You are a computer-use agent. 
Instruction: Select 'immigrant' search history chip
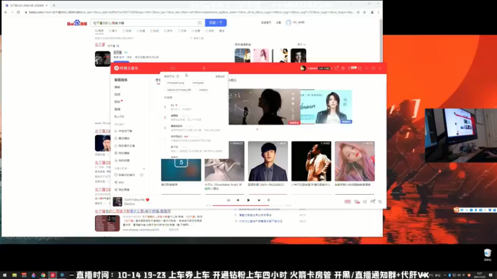pyautogui.click(x=198, y=83)
